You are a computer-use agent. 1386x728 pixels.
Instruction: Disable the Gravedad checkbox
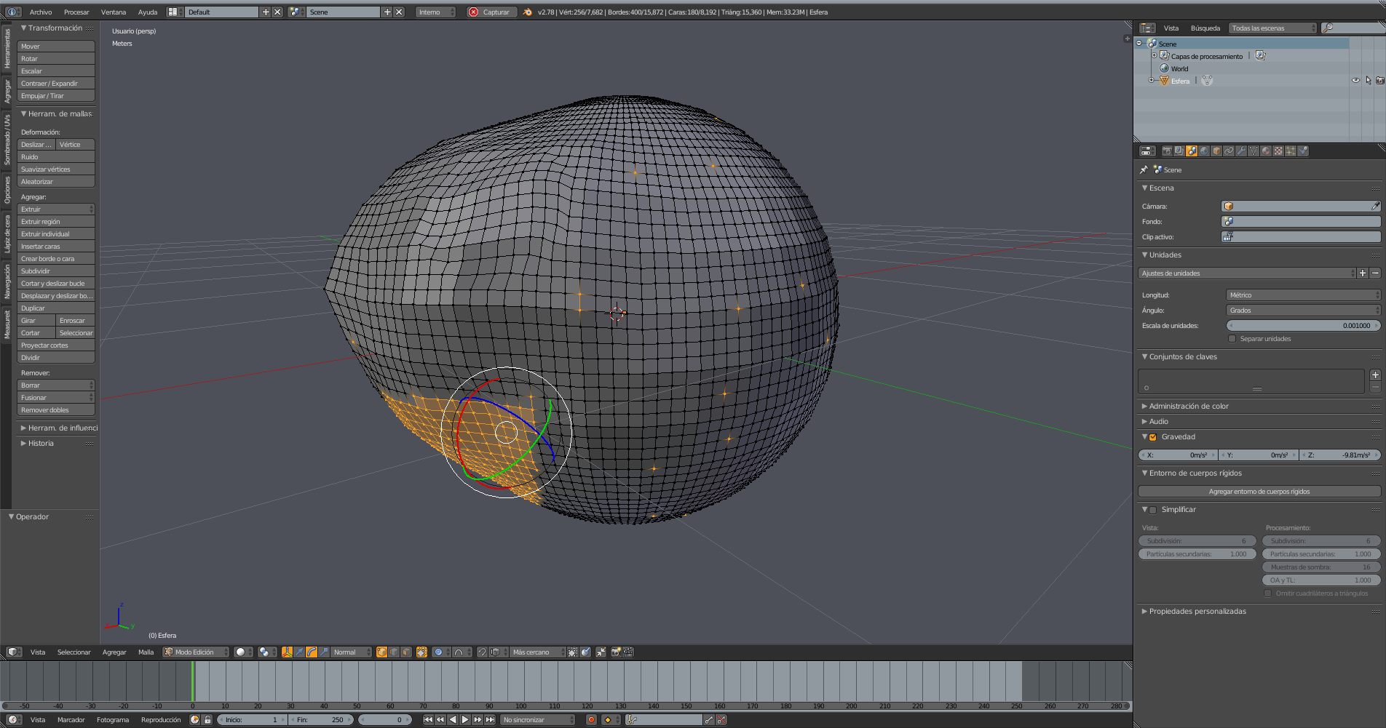(x=1153, y=437)
